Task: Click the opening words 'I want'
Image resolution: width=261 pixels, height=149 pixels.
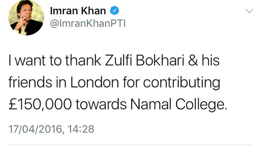Action: [x=27, y=60]
